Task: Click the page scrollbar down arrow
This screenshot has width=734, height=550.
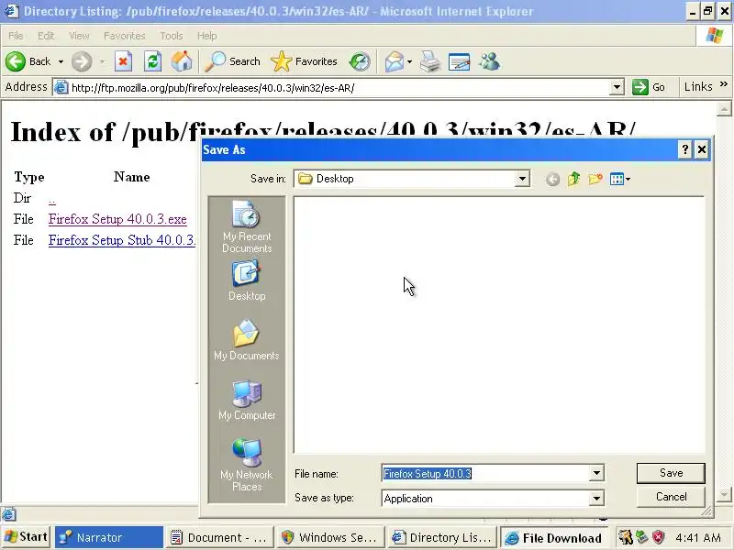Action: 724,494
